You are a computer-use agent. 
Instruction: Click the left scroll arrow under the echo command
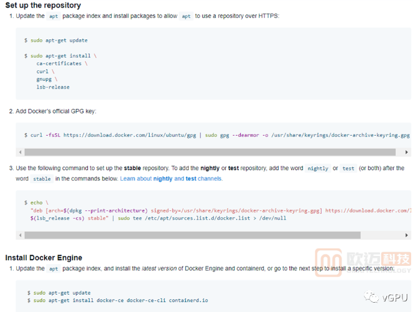(21, 235)
